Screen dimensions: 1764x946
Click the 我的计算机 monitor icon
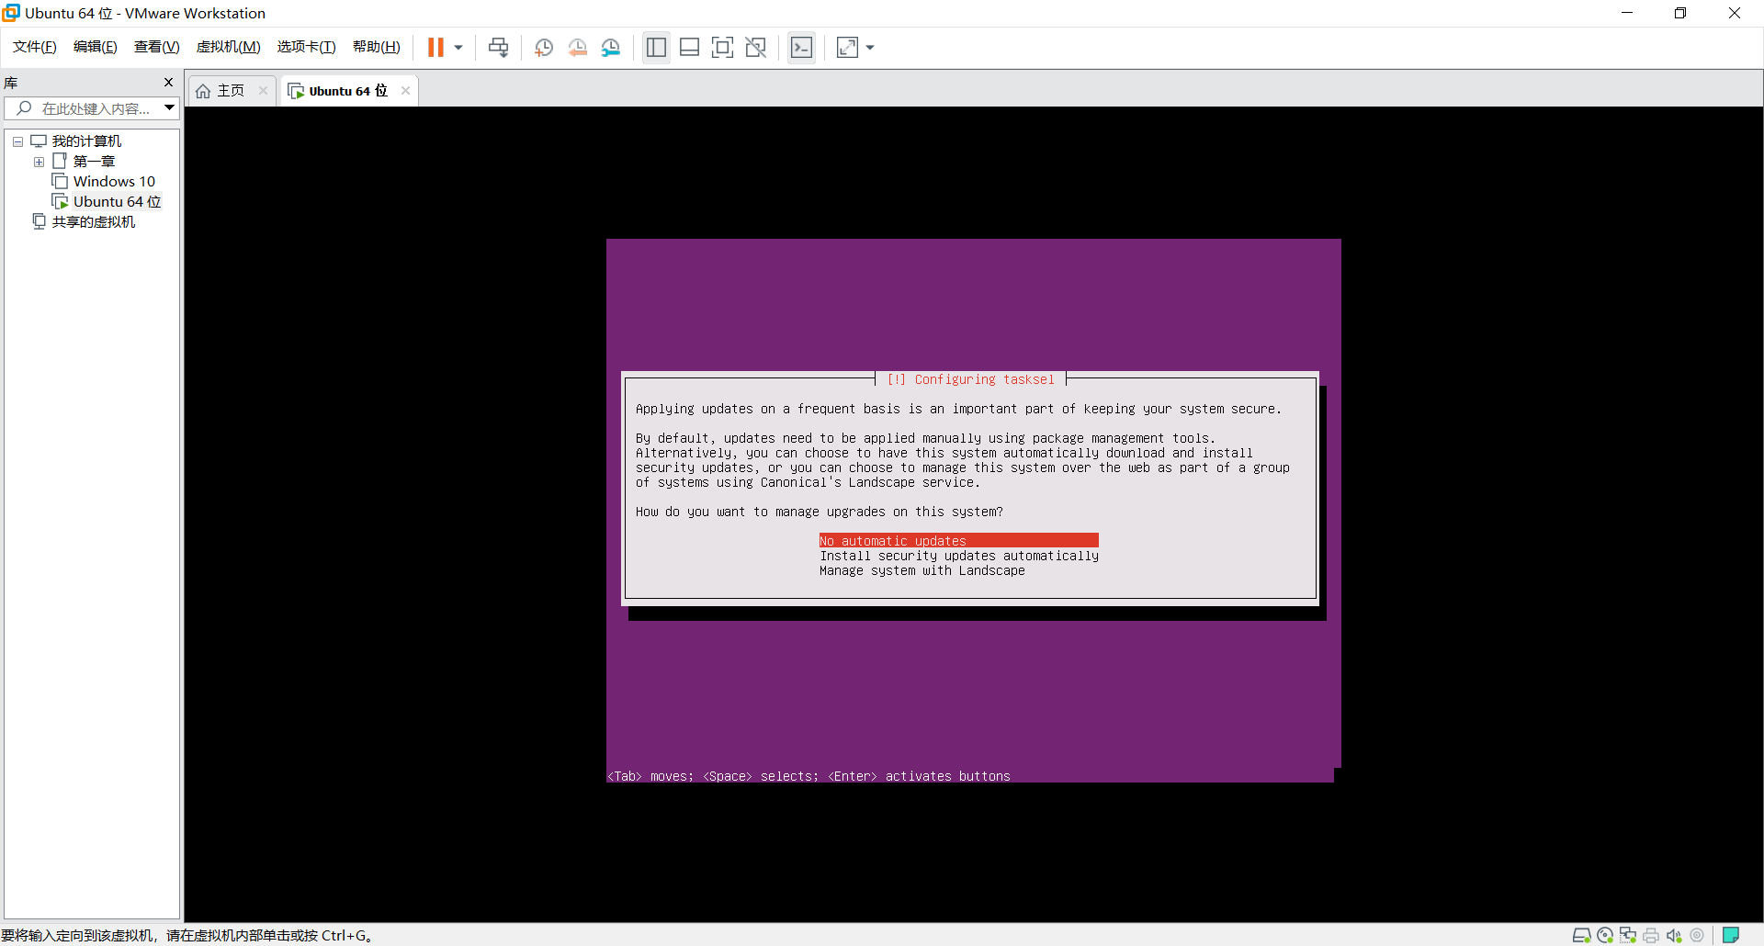39,141
